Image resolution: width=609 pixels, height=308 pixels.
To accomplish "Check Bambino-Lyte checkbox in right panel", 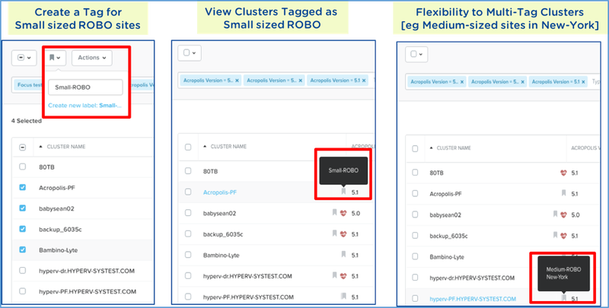I will pos(415,256).
